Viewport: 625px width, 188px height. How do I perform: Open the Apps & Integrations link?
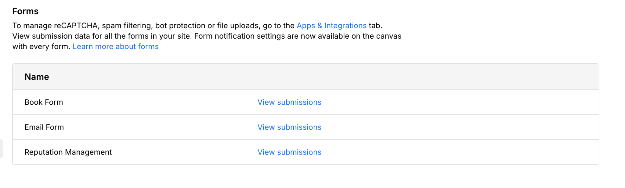331,26
